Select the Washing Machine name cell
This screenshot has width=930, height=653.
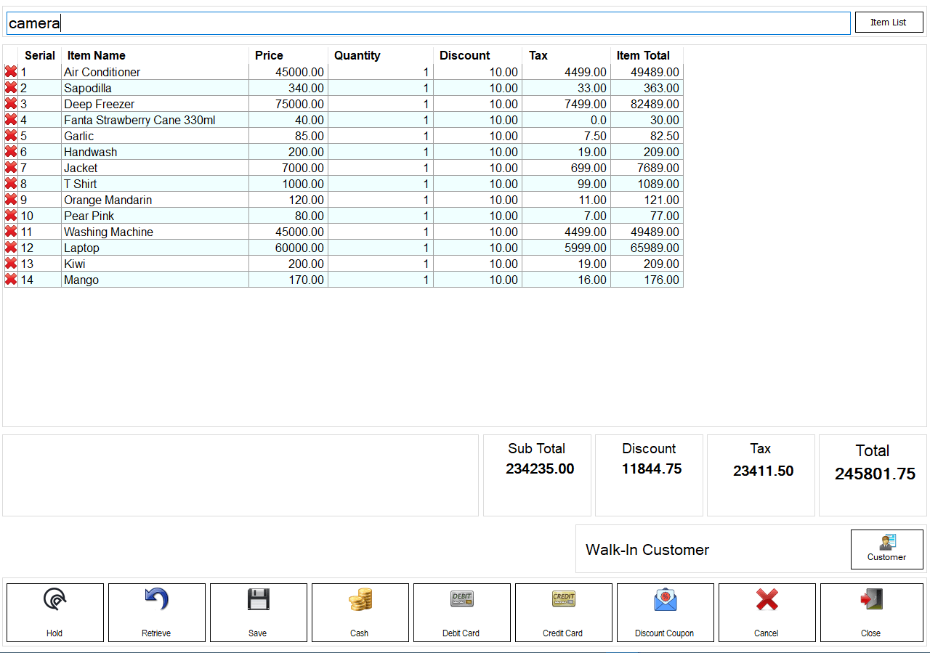(x=155, y=232)
